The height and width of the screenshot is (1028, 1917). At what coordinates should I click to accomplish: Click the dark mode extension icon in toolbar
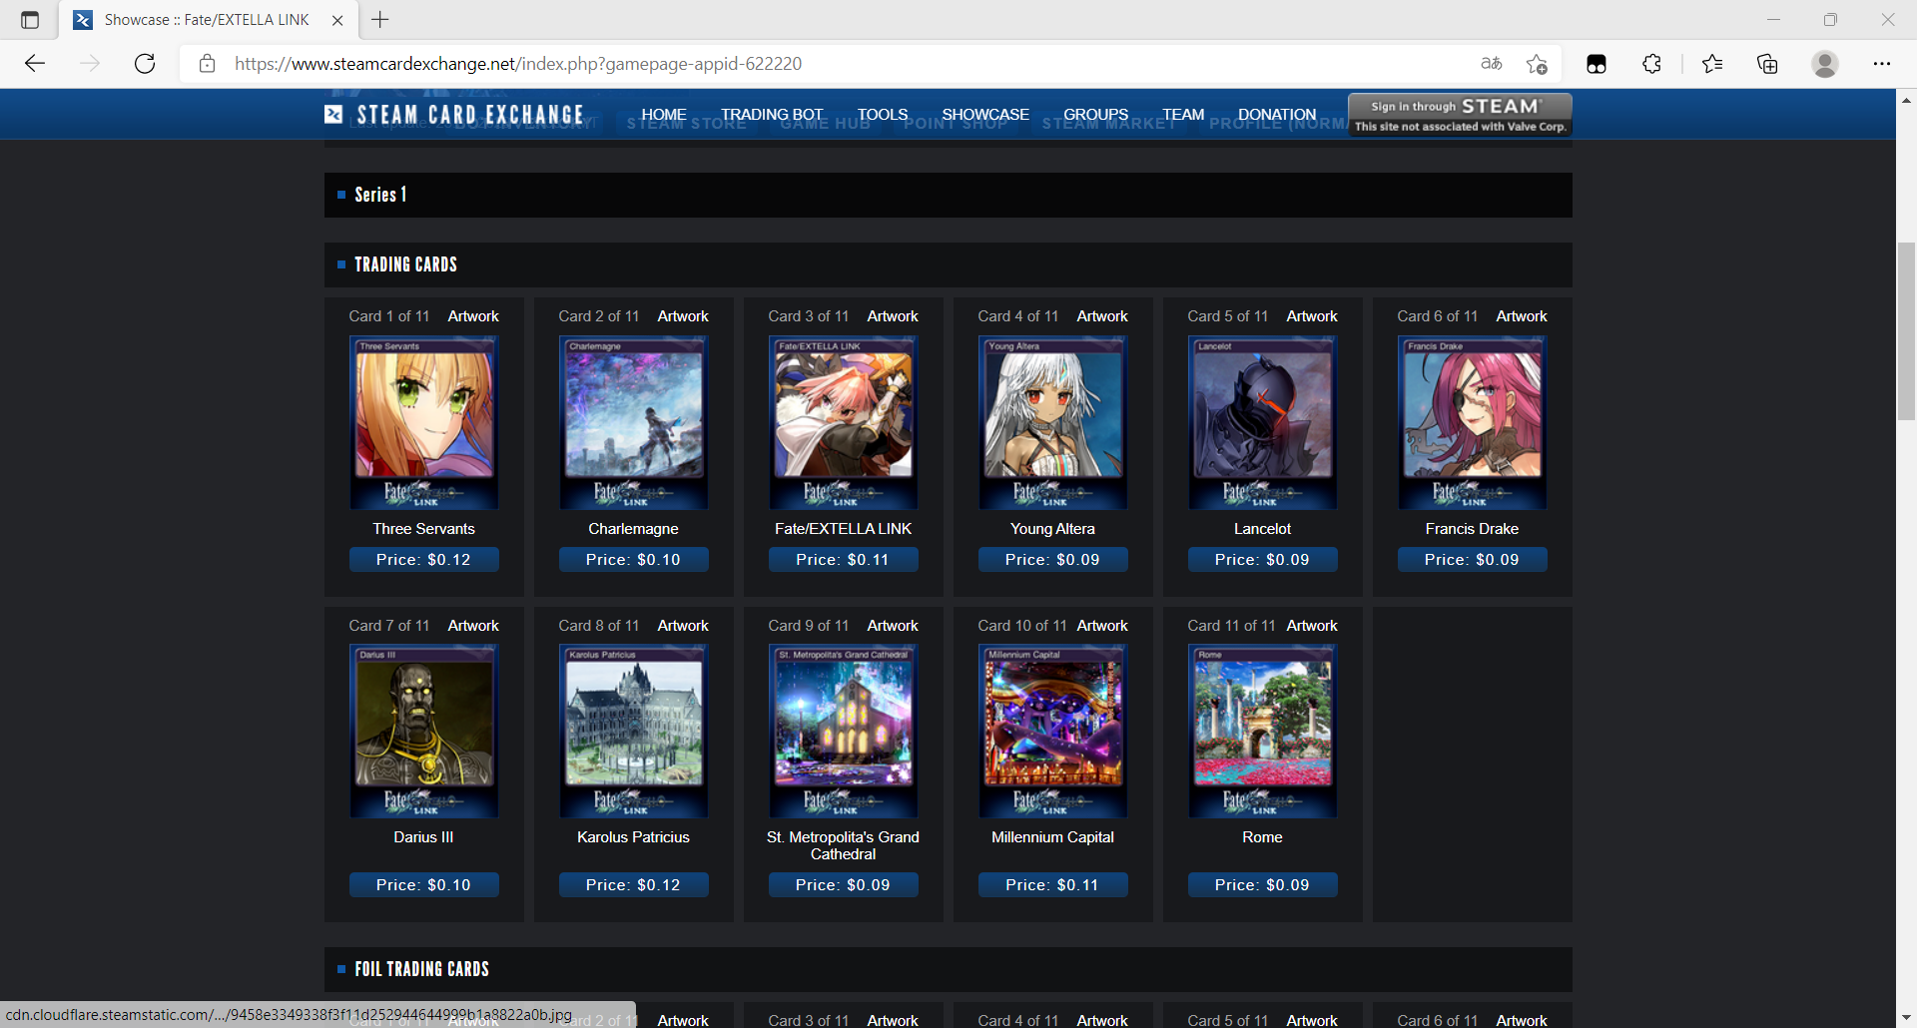(1597, 64)
